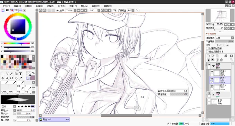Viewport: 235px width, 126px height.
Task: Zoom in button in navigator panel
Action: point(229,24)
